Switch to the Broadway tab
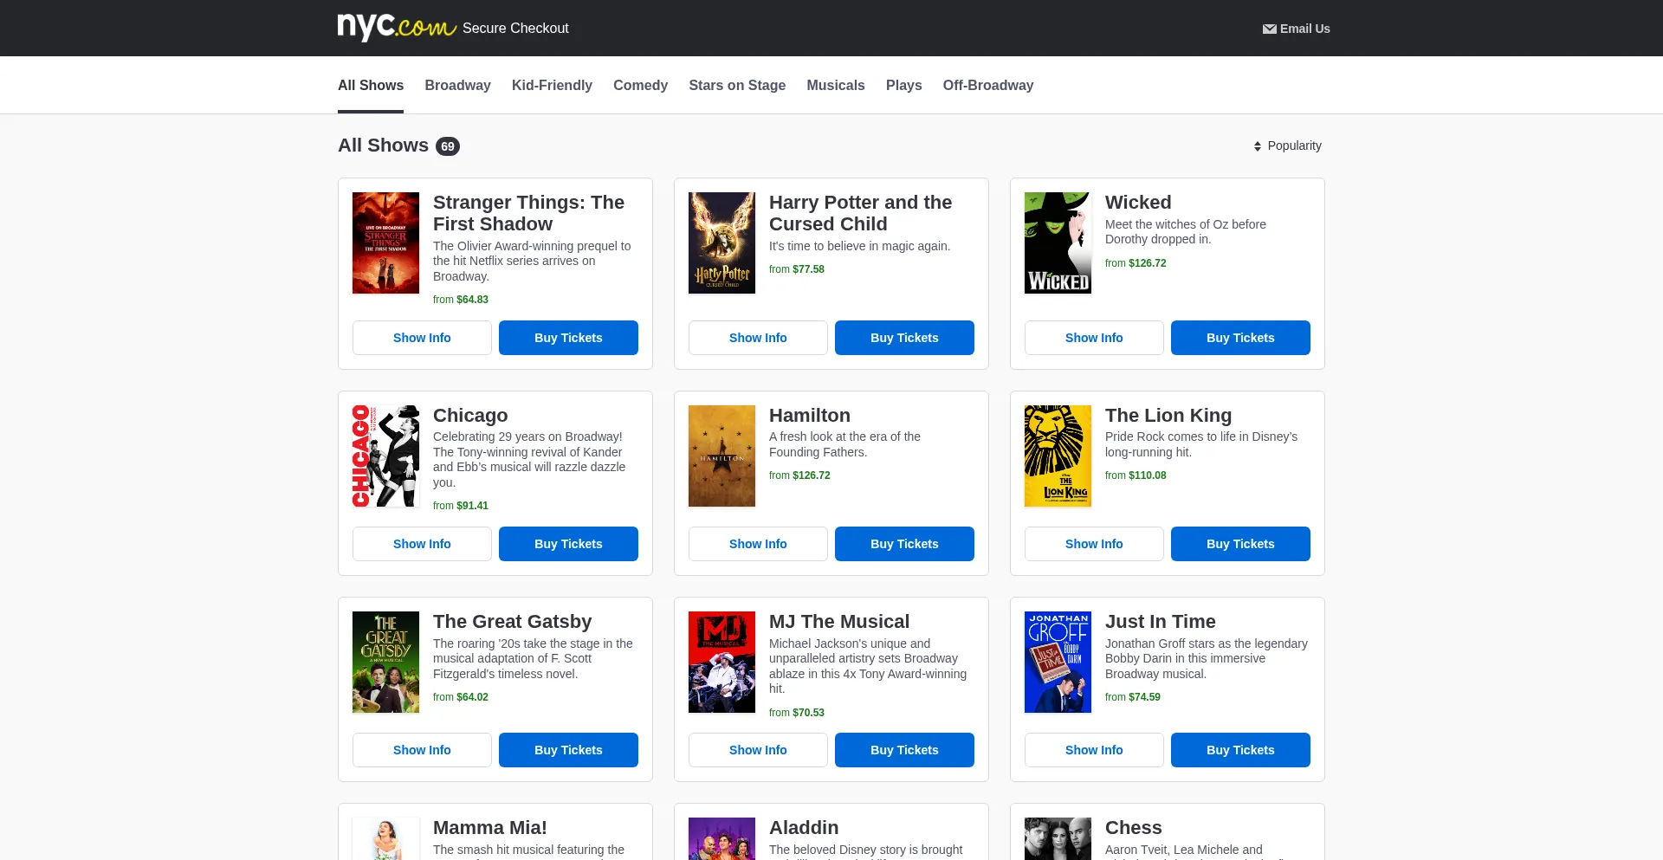The width and height of the screenshot is (1663, 860). click(457, 85)
